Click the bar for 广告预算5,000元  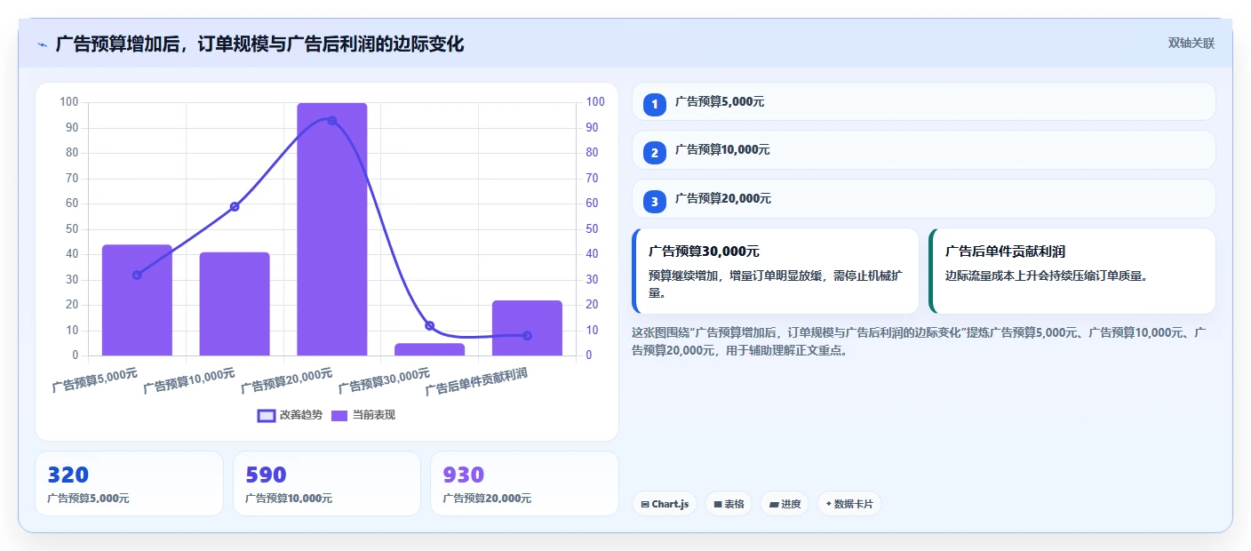137,300
